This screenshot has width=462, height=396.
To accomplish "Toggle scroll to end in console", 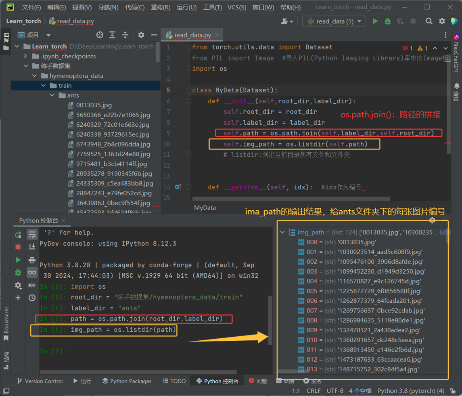I will pyautogui.click(x=32, y=247).
